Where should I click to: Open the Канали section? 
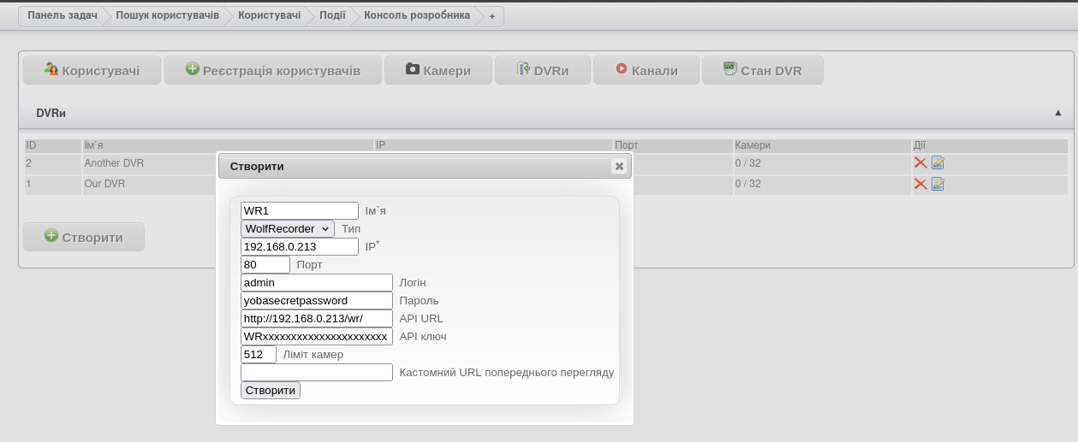[646, 71]
